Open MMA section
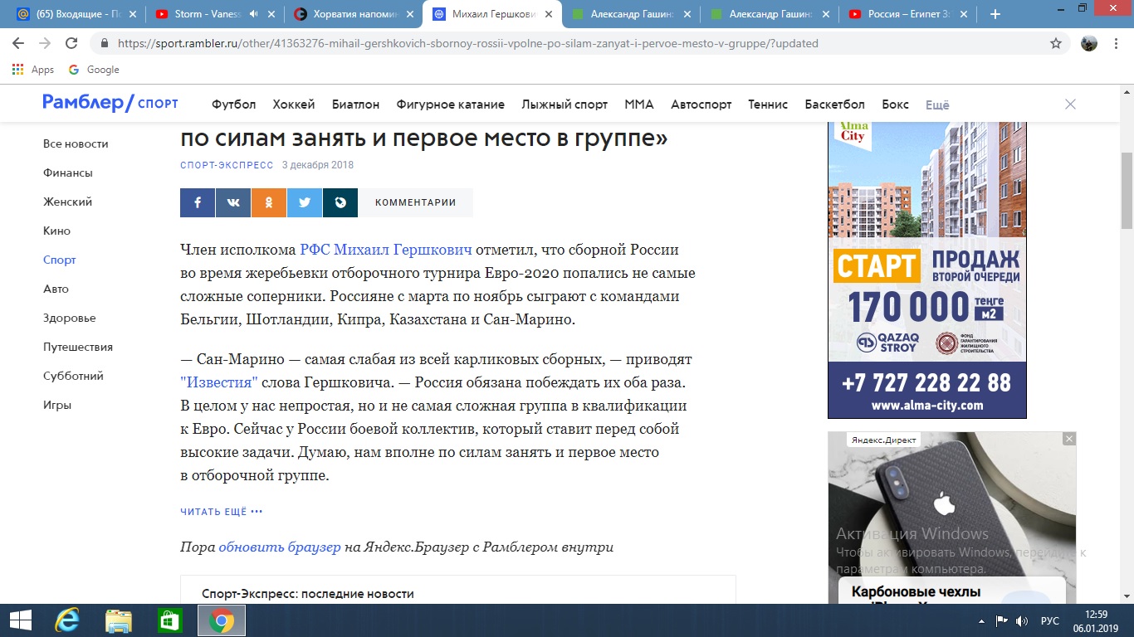This screenshot has width=1134, height=637. (639, 105)
